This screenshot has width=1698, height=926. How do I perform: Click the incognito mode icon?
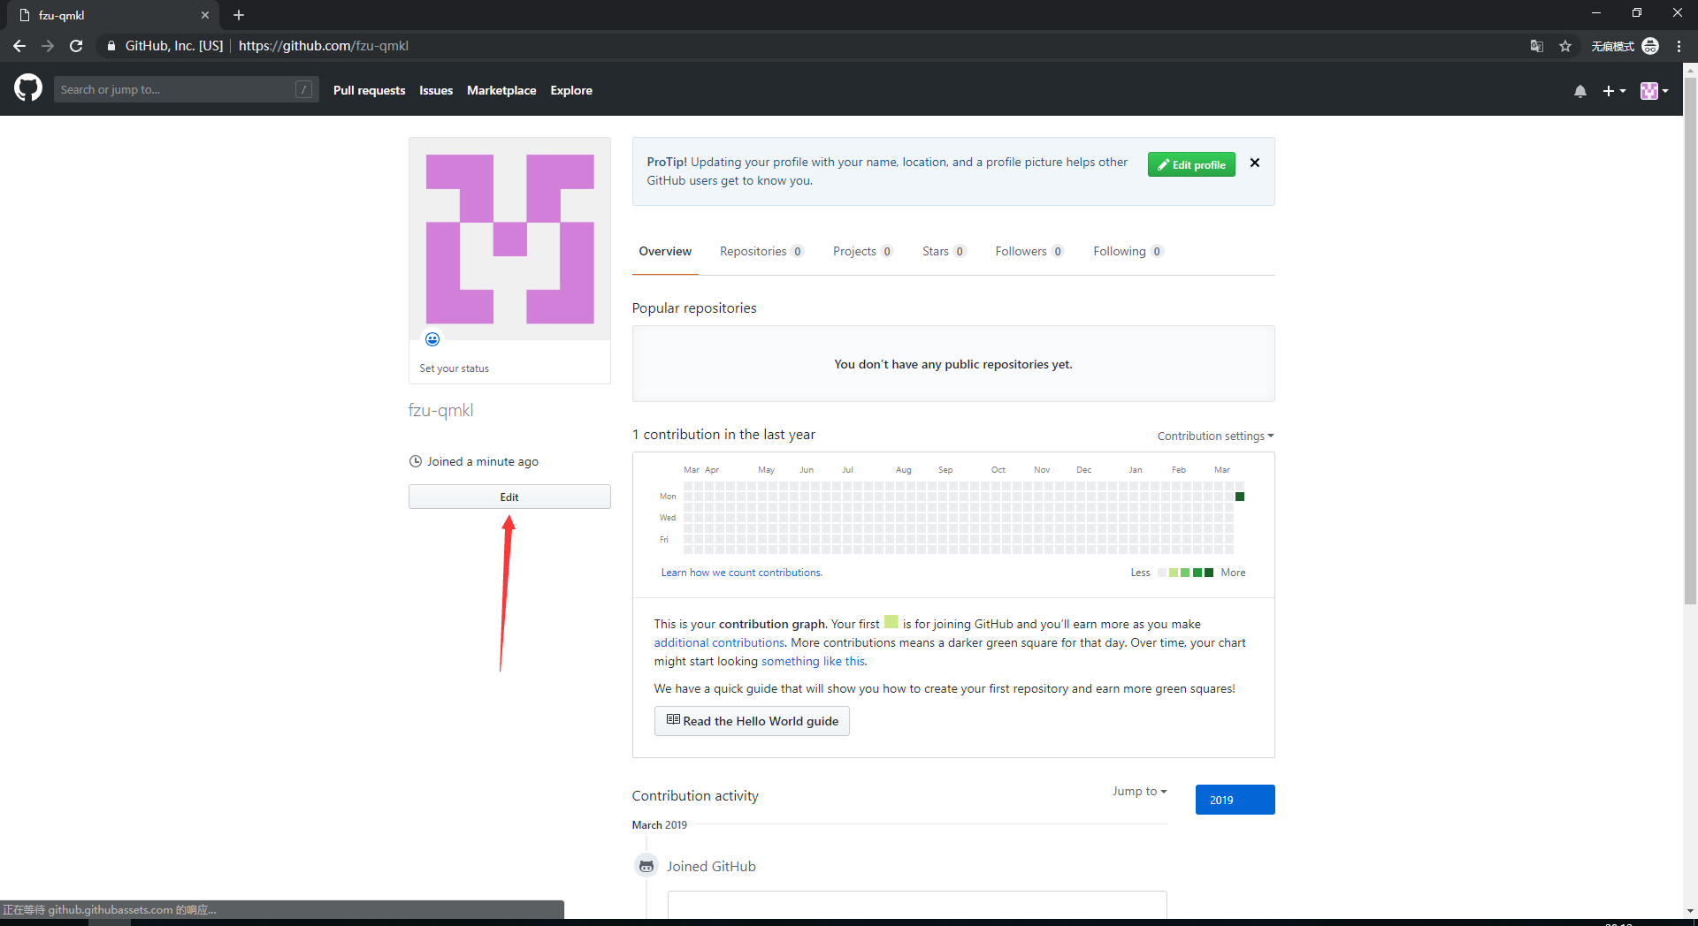click(x=1650, y=46)
